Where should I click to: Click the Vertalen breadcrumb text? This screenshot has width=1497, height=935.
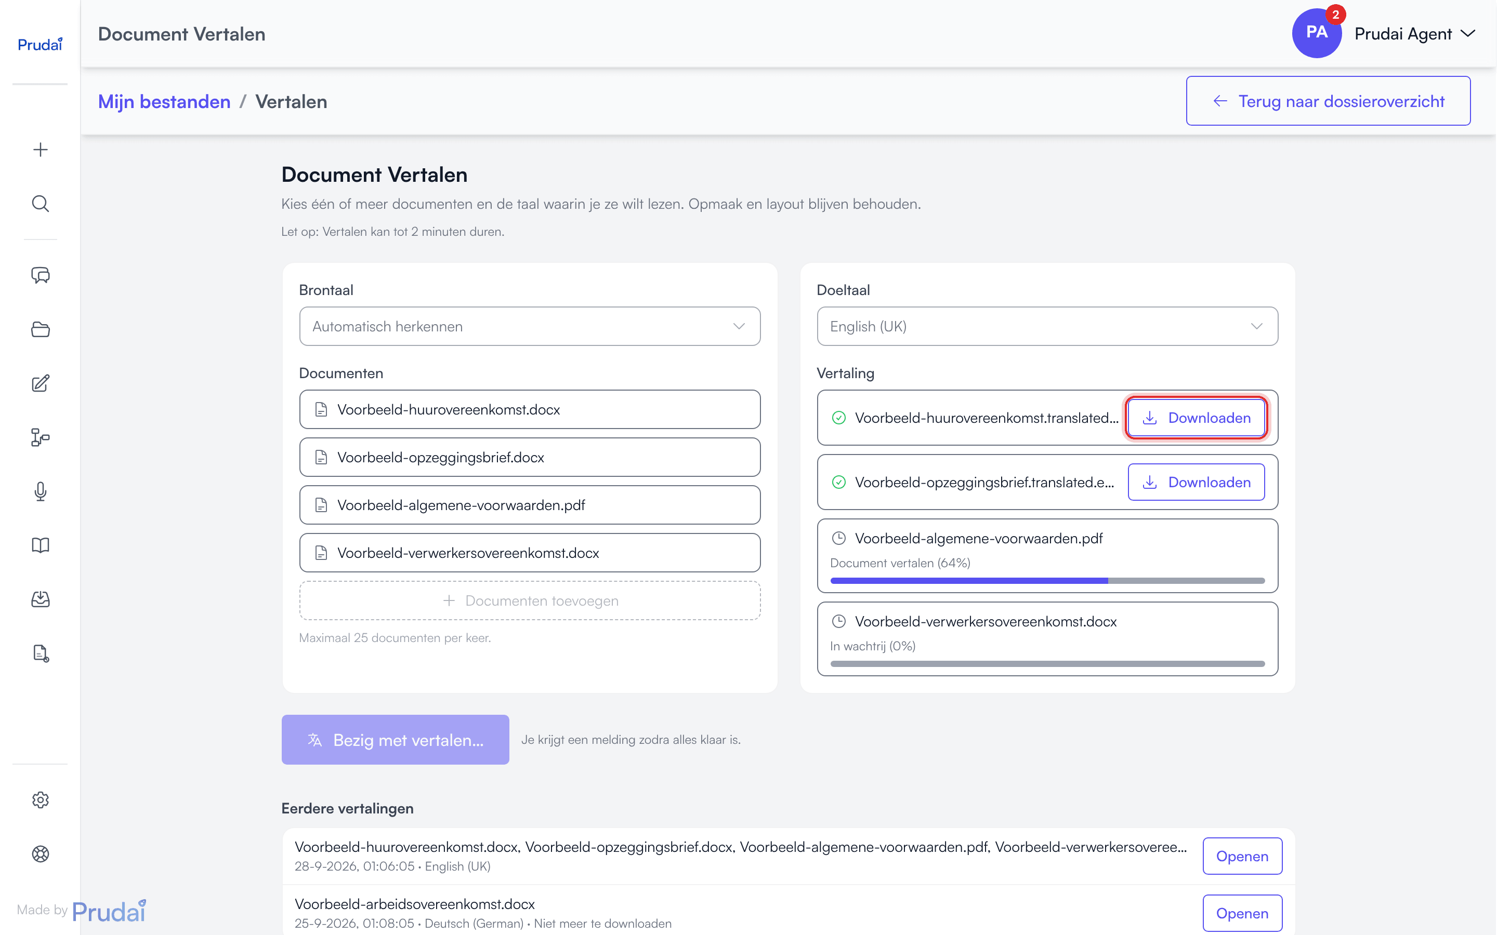(292, 101)
